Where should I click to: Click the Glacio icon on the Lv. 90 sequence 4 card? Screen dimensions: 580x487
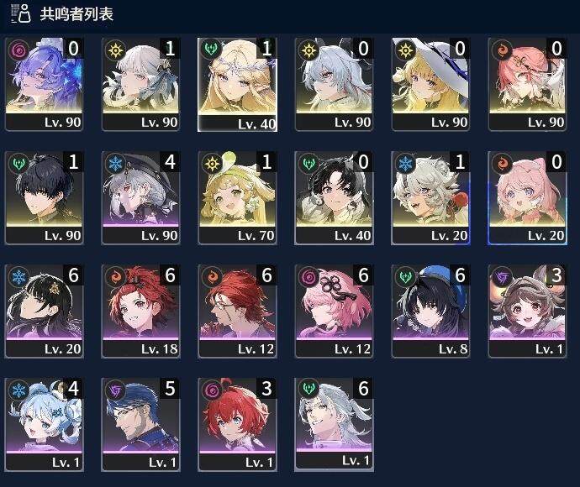click(115, 164)
